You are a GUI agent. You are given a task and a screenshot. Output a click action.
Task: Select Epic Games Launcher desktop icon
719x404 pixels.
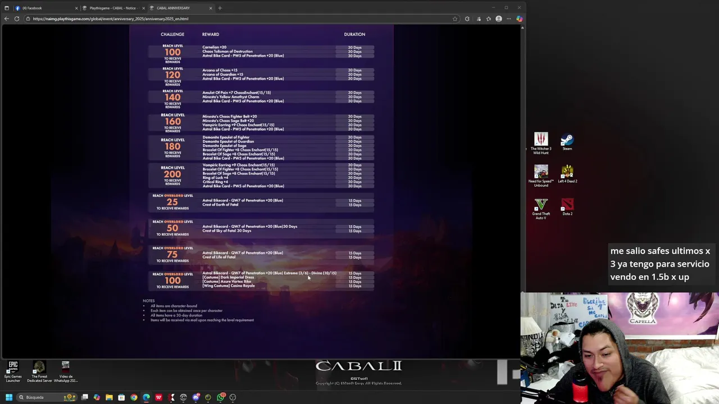(x=13, y=372)
